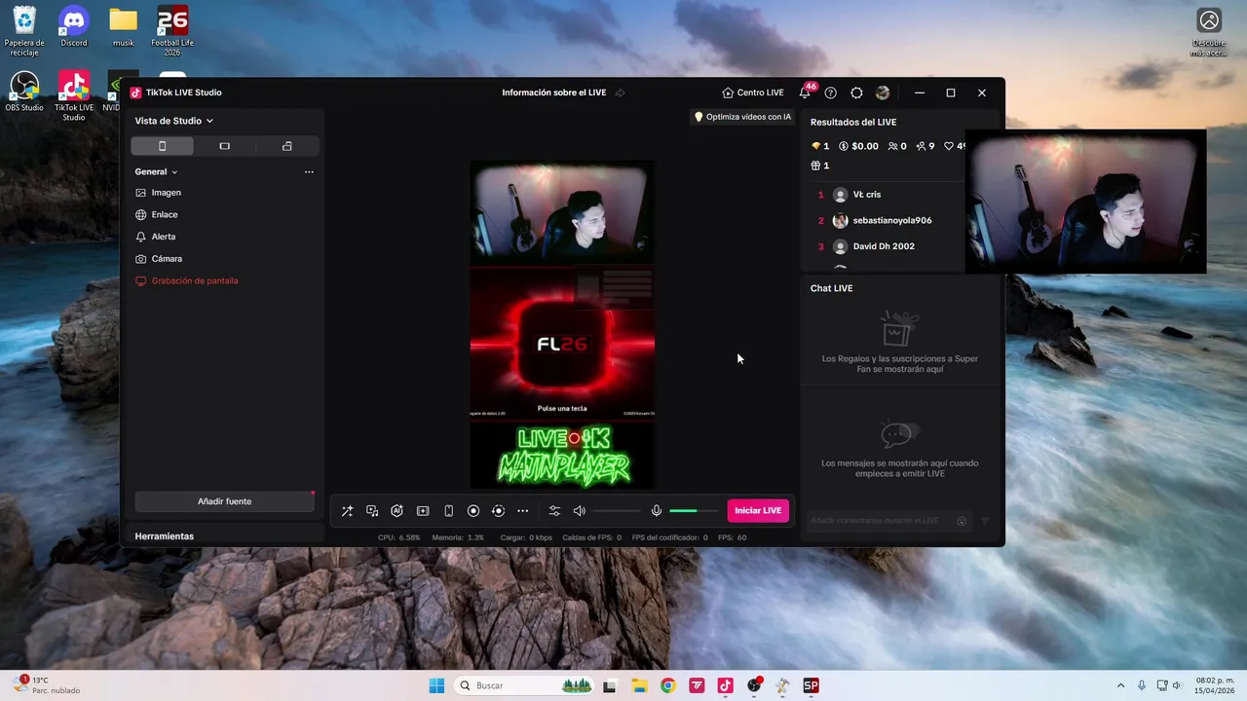This screenshot has height=701, width=1247.
Task: Mute the microphone
Action: 657,511
